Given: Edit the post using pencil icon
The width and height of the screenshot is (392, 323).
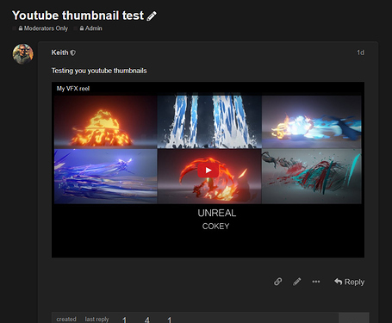Looking at the screenshot, I should 297,282.
